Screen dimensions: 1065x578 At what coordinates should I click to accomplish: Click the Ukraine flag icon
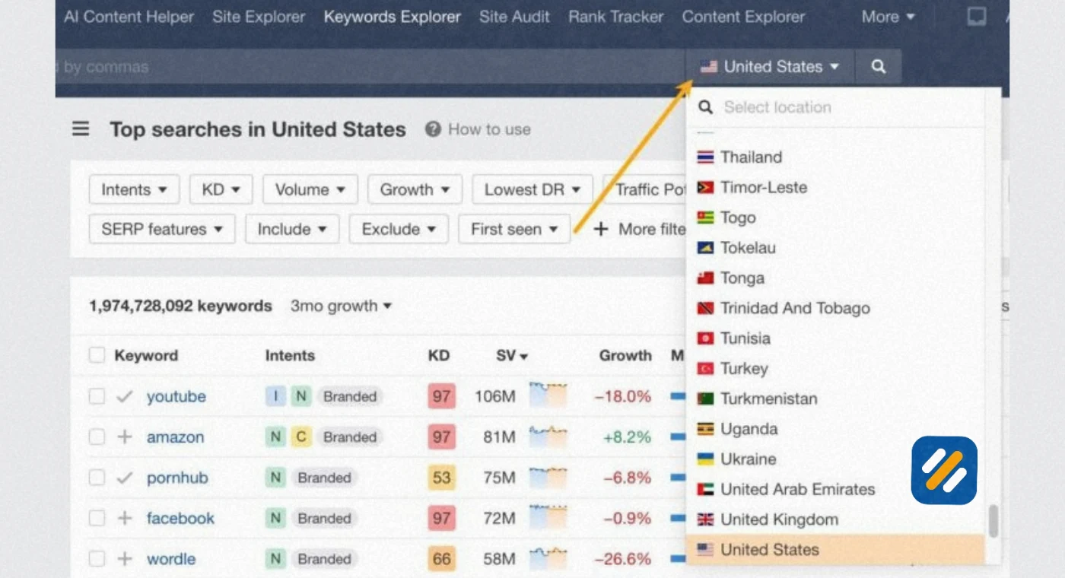coord(706,459)
